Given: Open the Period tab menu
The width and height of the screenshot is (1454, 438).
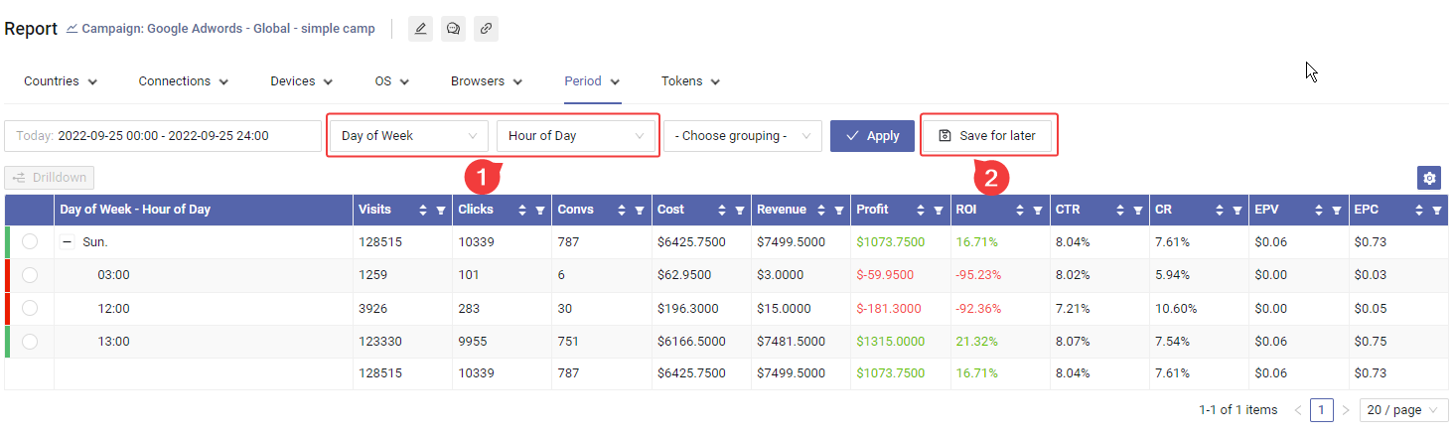Looking at the screenshot, I should pos(593,81).
